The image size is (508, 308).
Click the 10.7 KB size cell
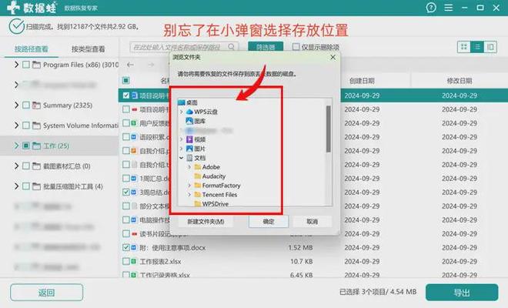(301, 261)
